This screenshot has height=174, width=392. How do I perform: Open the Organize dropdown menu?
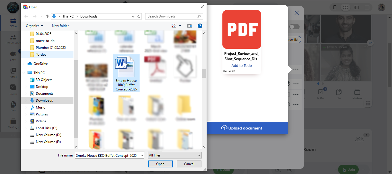34,26
